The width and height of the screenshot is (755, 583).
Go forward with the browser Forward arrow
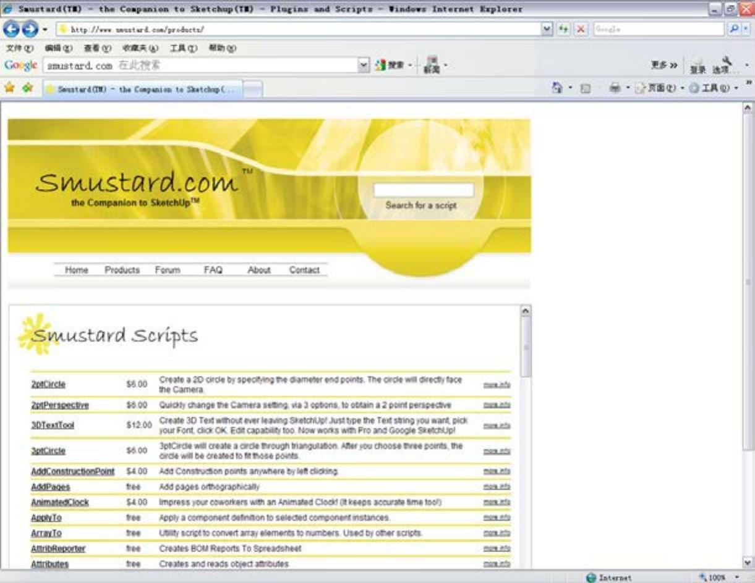coord(30,29)
